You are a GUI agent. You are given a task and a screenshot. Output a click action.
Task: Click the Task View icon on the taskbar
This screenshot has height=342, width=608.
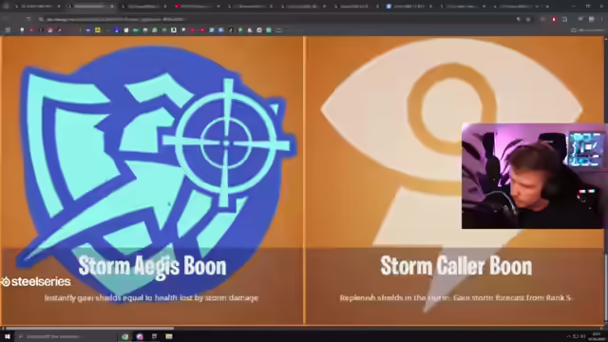154,336
